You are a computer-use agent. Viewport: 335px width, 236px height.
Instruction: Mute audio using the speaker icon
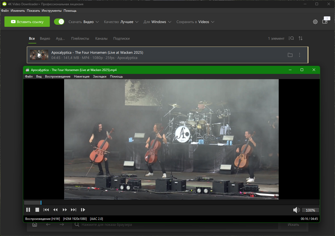click(296, 210)
